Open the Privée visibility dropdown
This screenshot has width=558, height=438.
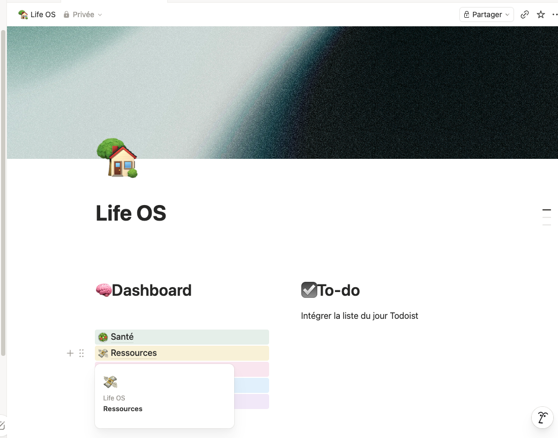83,14
